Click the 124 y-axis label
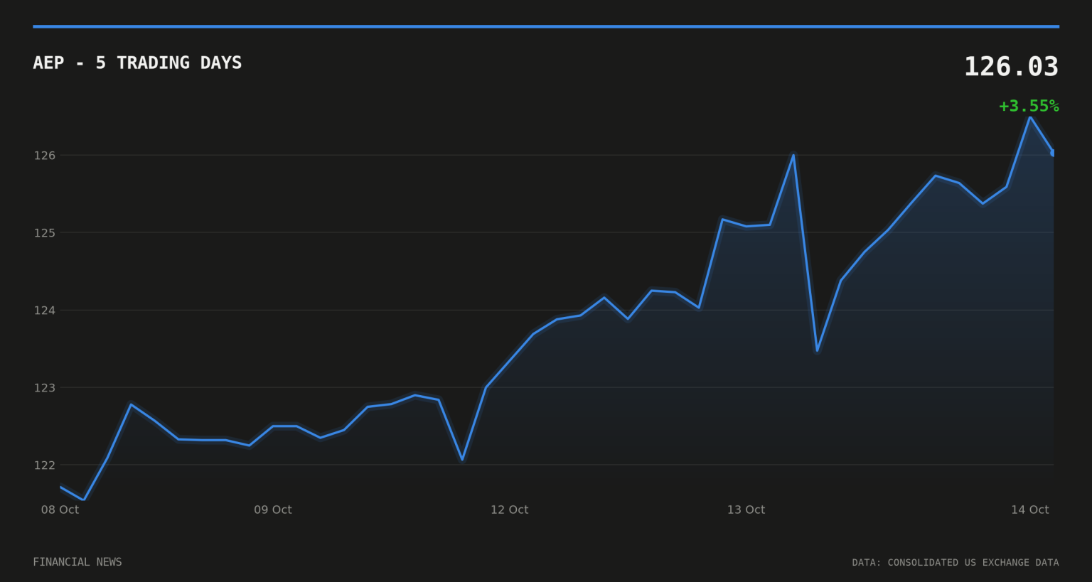 pos(45,310)
